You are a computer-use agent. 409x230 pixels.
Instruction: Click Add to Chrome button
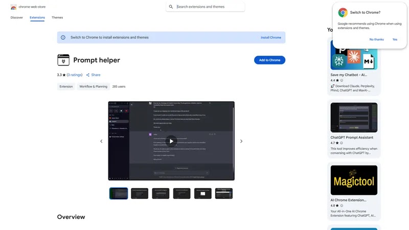pyautogui.click(x=269, y=60)
